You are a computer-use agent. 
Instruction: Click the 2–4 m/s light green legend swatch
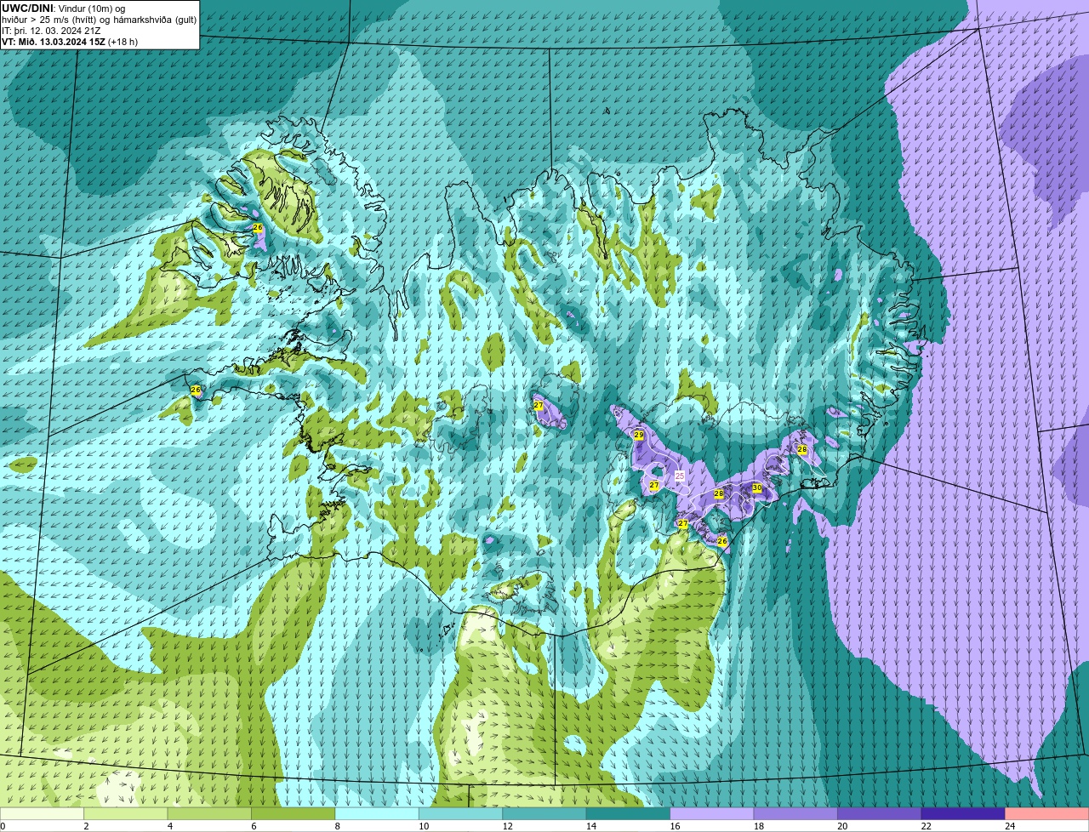click(x=127, y=814)
